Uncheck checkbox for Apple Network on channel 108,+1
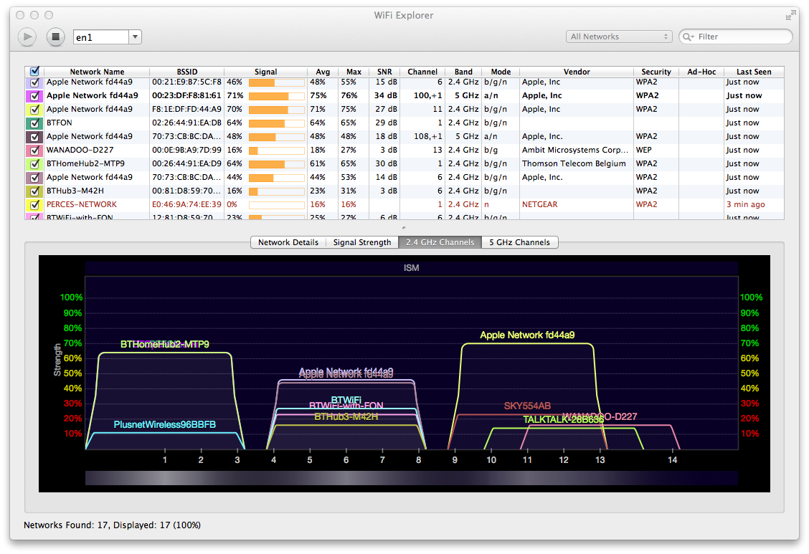 pos(34,137)
